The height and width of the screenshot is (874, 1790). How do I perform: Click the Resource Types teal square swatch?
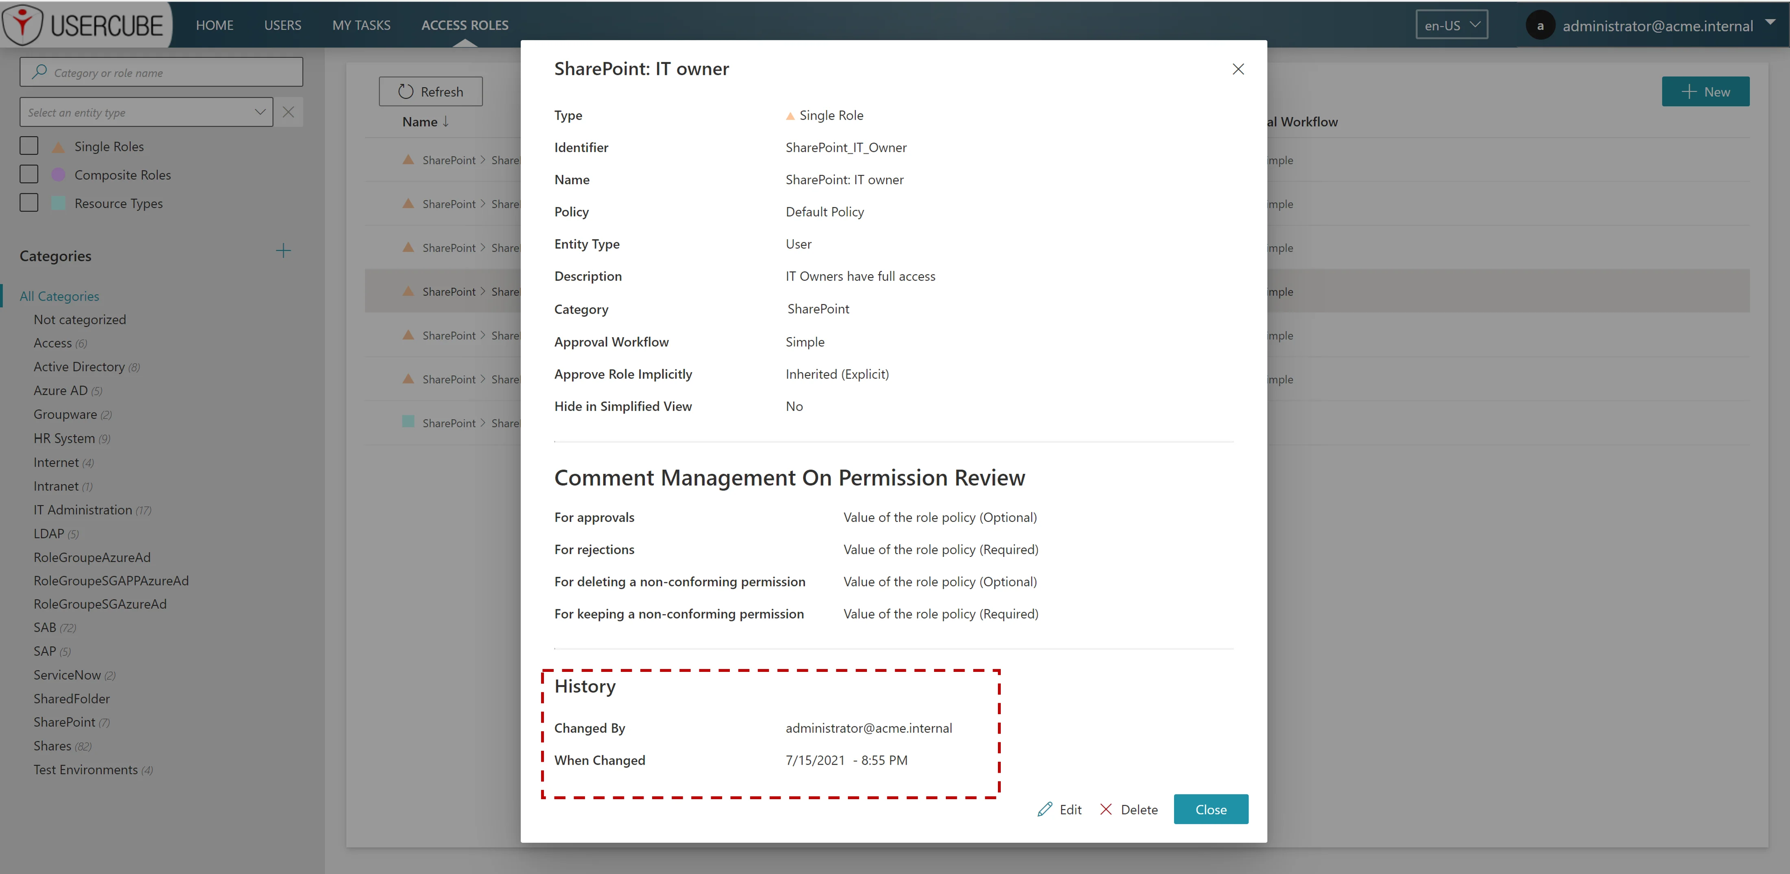[x=58, y=203]
